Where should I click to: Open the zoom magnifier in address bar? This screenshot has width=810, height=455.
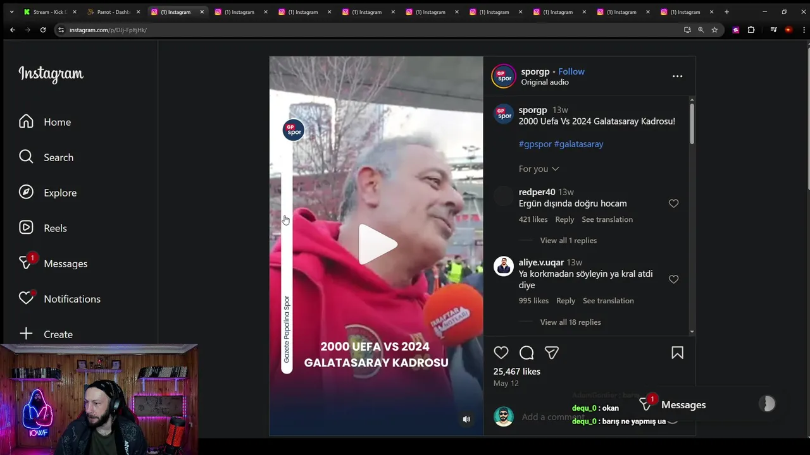pyautogui.click(x=701, y=30)
